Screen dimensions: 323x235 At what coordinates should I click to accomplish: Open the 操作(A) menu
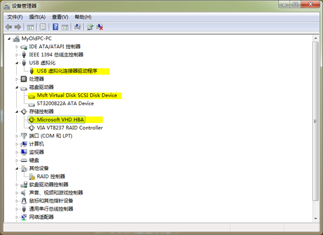[37, 17]
